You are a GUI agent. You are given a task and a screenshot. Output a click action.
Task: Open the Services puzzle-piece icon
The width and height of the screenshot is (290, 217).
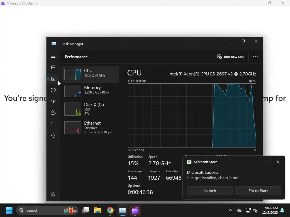[x=53, y=135]
